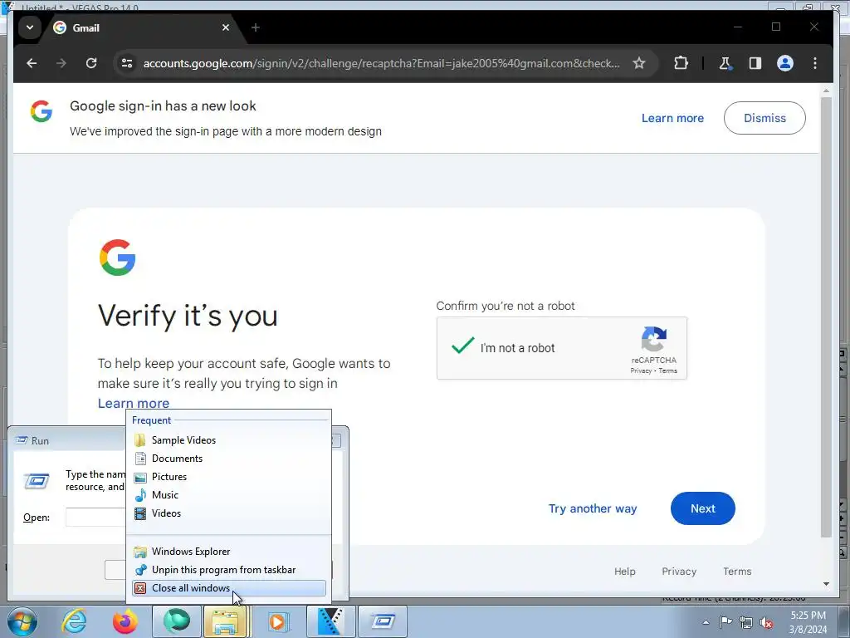Open the footer Terms link
Screen dimensions: 850x638
(737, 572)
